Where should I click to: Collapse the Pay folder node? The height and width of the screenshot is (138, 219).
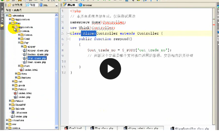click(19, 42)
